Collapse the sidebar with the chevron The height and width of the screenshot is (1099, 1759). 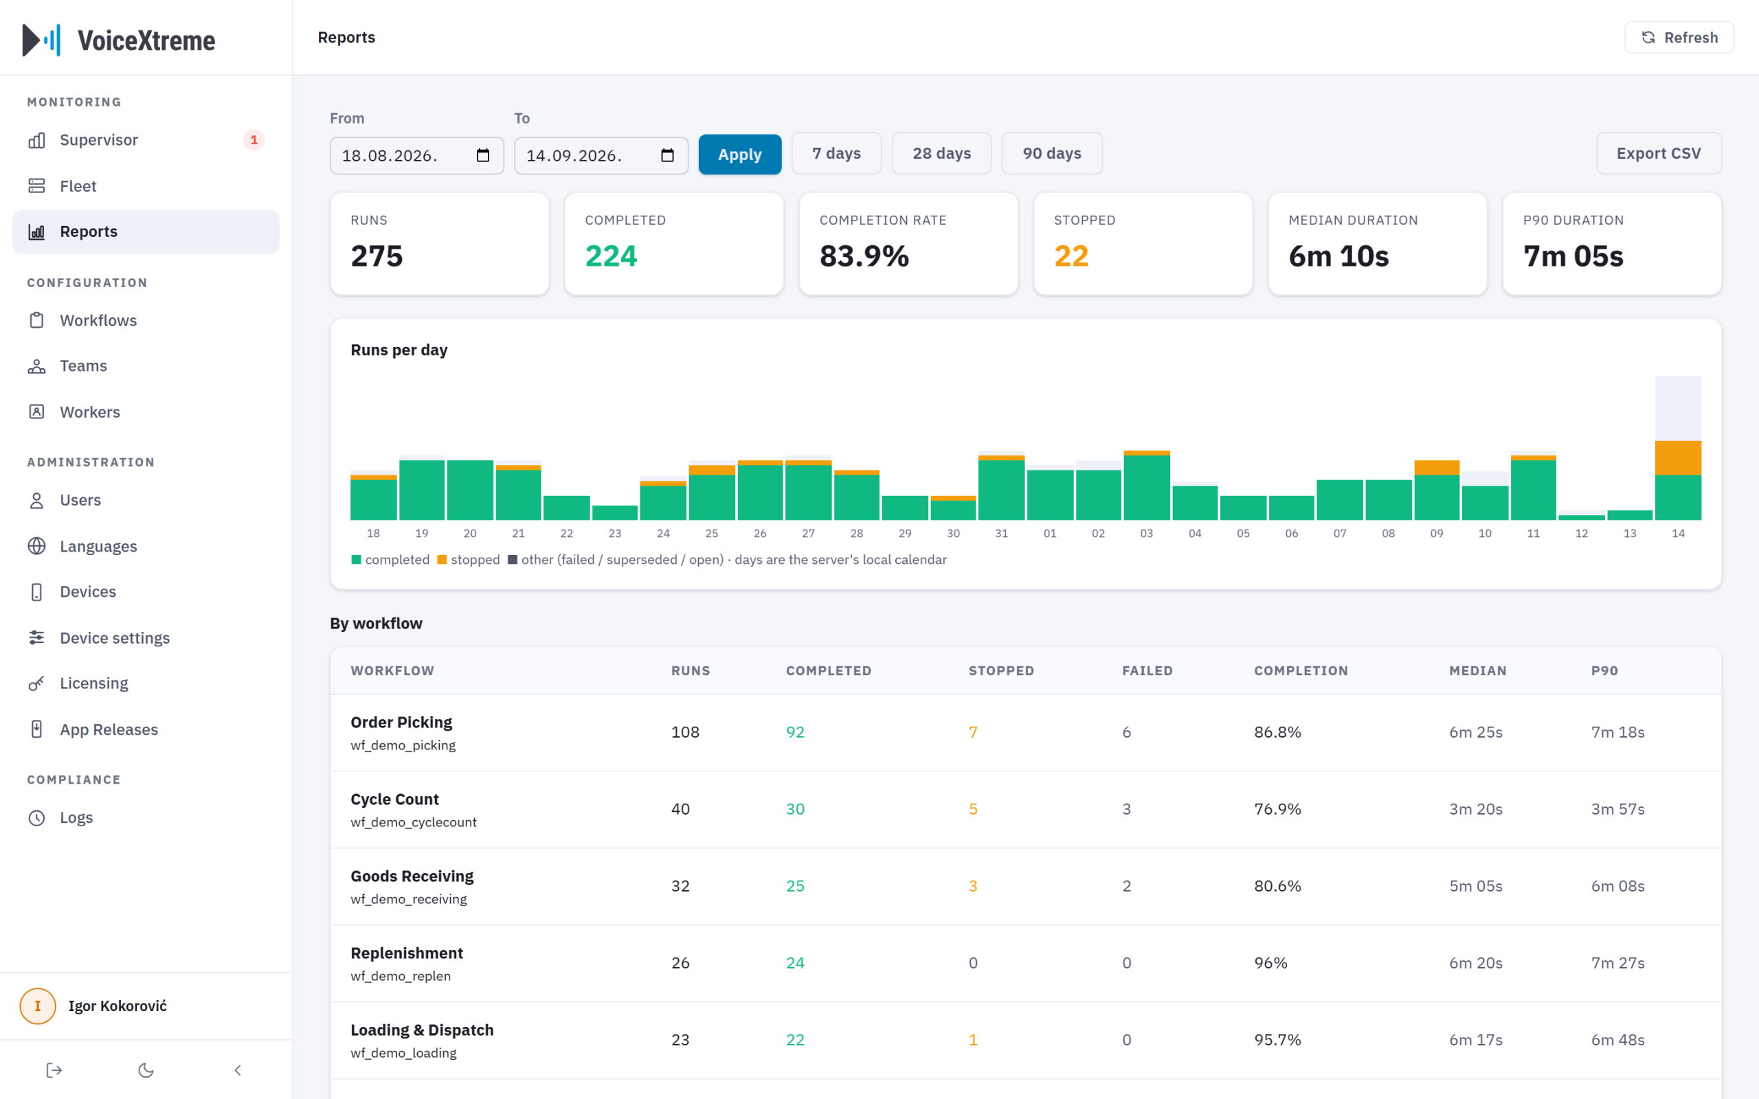pos(238,1070)
